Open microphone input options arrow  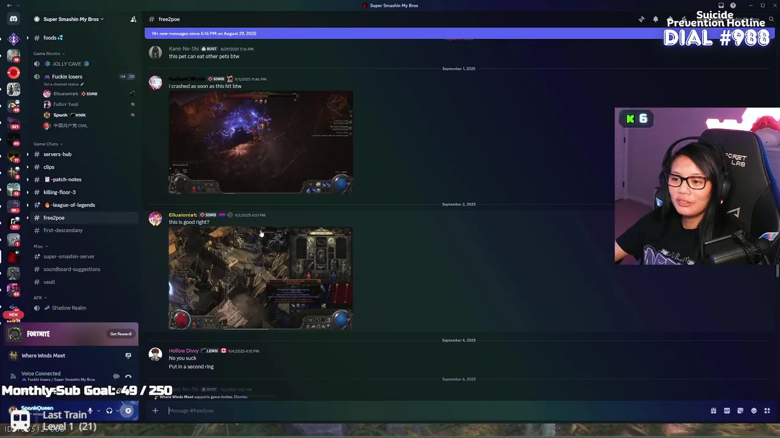tap(98, 411)
